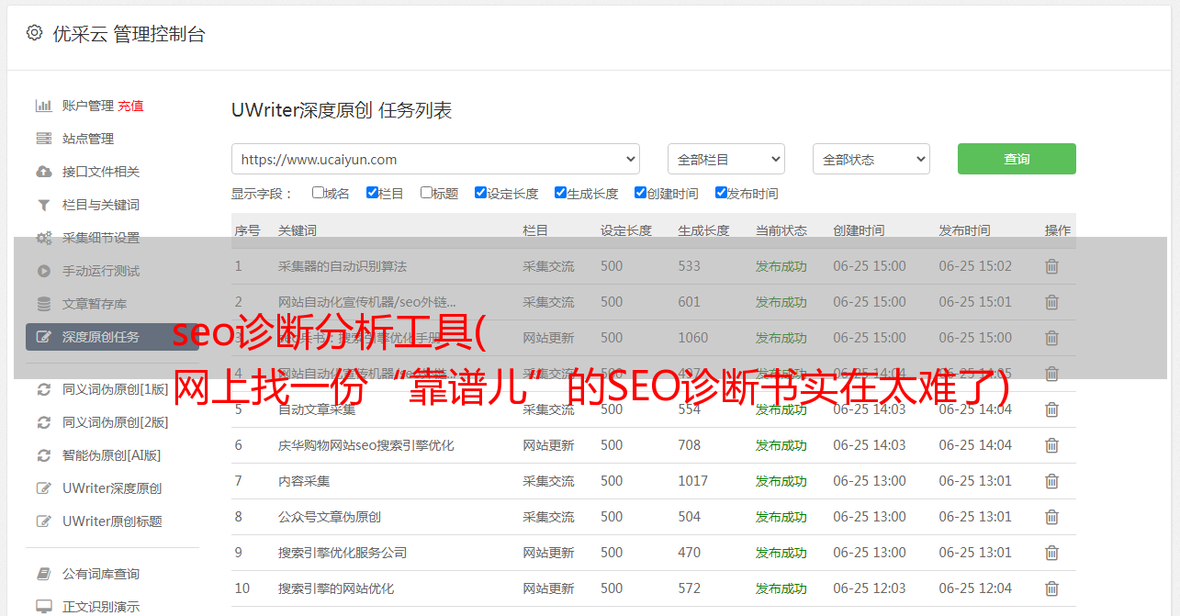Click keyword 采集器的自动识别算法
This screenshot has width=1180, height=616.
[x=343, y=266]
